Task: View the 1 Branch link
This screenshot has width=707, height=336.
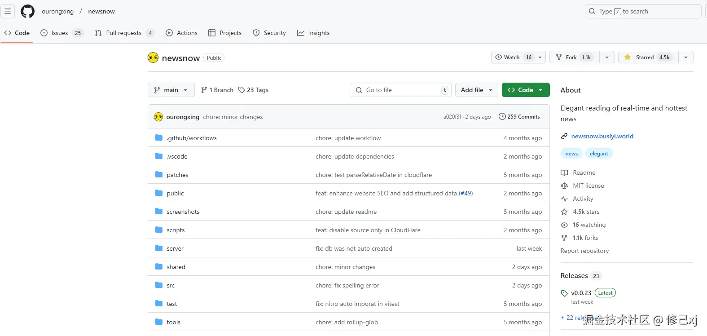Action: click(x=217, y=90)
